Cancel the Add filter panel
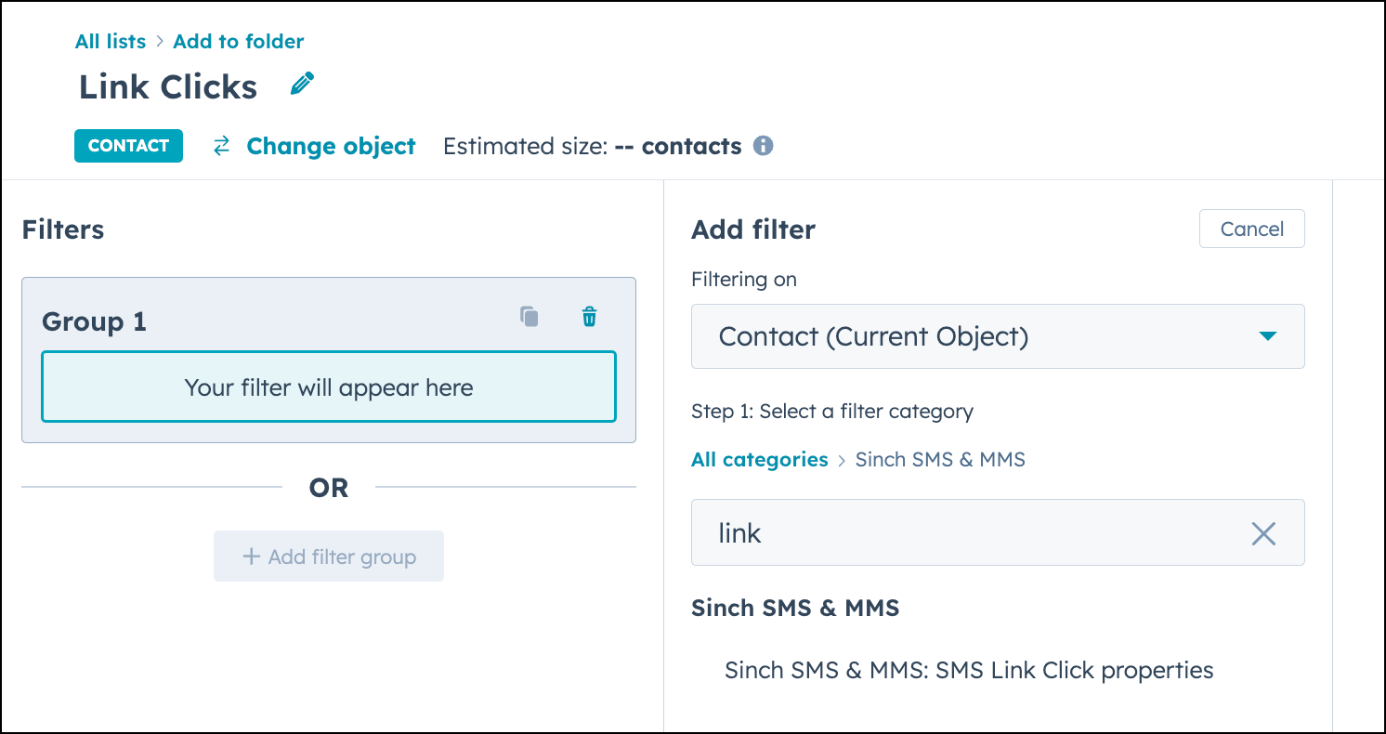 [x=1251, y=229]
